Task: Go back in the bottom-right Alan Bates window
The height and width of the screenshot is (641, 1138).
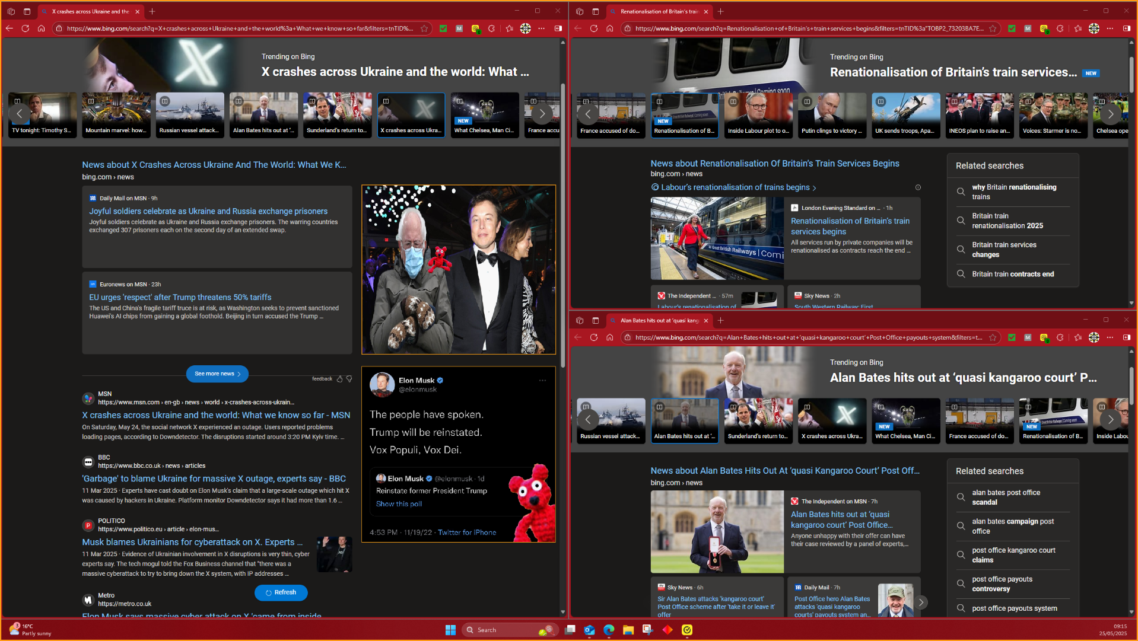Action: (578, 337)
